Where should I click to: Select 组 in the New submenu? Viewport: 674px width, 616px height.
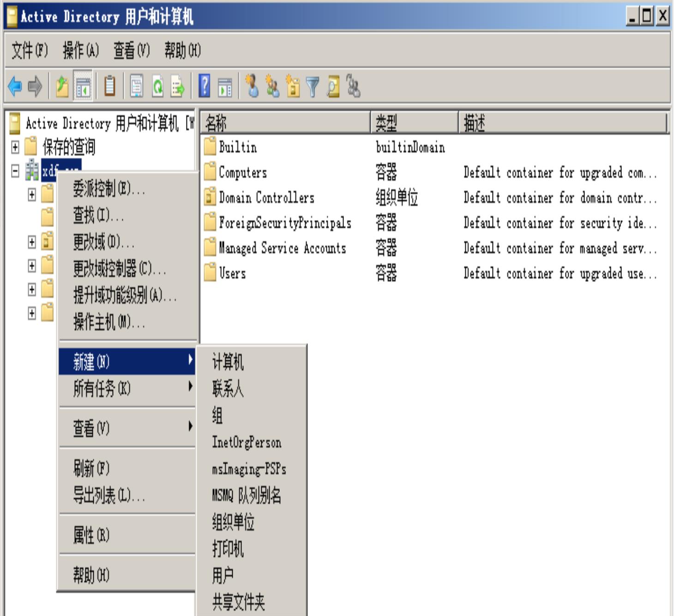pyautogui.click(x=252, y=415)
